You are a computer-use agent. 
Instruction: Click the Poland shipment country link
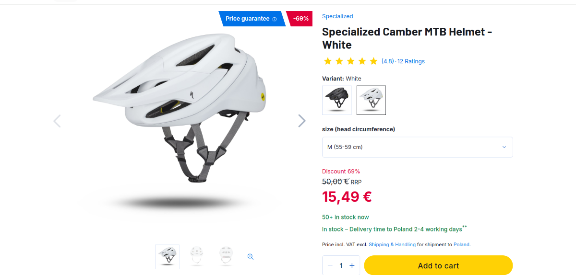461,245
